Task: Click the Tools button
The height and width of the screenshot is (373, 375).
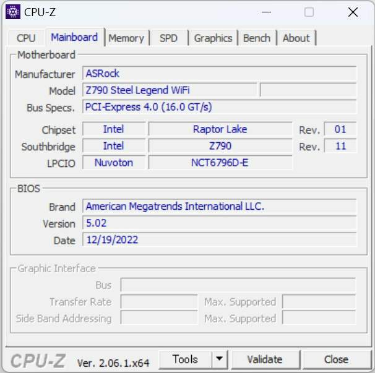Action: click(186, 359)
